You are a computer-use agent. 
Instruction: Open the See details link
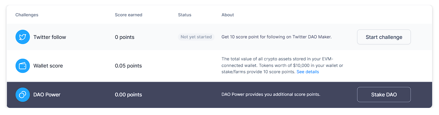point(308,72)
